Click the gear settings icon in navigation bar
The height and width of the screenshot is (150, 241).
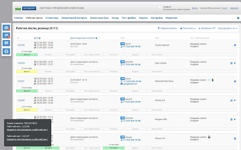pyautogui.click(x=238, y=18)
